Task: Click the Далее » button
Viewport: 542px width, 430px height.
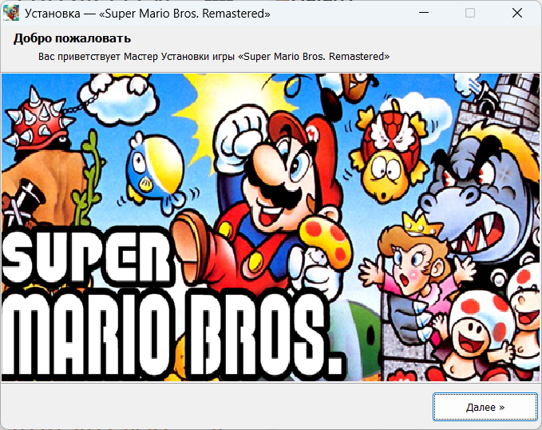Action: (485, 407)
